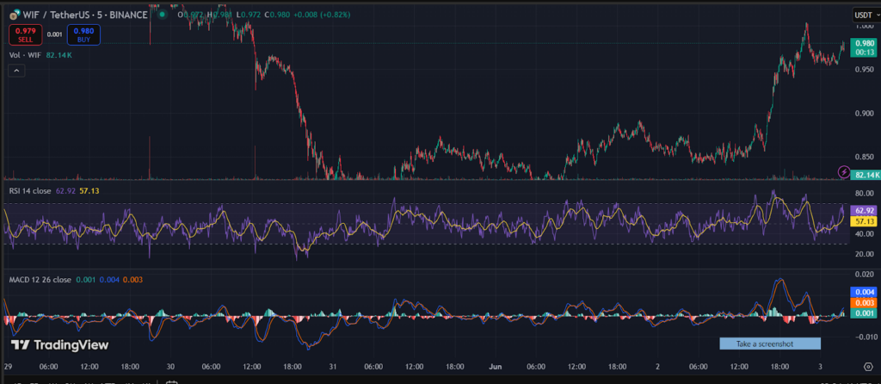This screenshot has width=881, height=384.
Task: Collapse the indicator legend with the arrow
Action: tap(16, 71)
